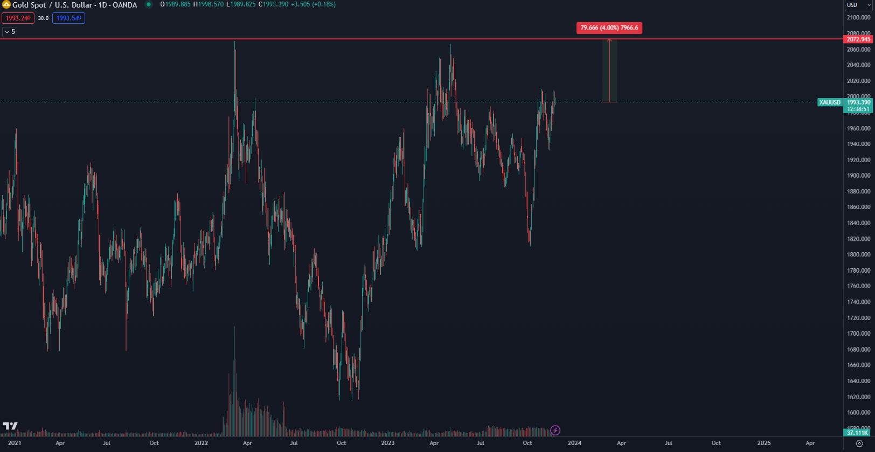Select the red horizontal line at 2072.945
The width and height of the screenshot is (875, 452).
click(323, 39)
